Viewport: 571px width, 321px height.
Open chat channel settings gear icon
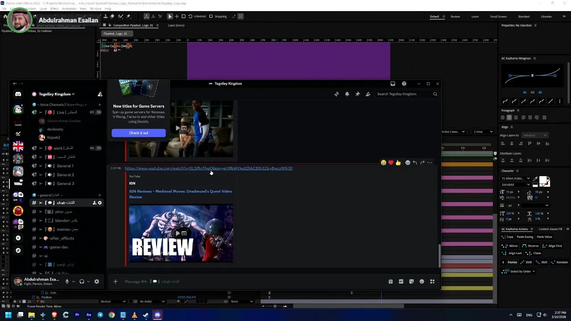pyautogui.click(x=99, y=203)
